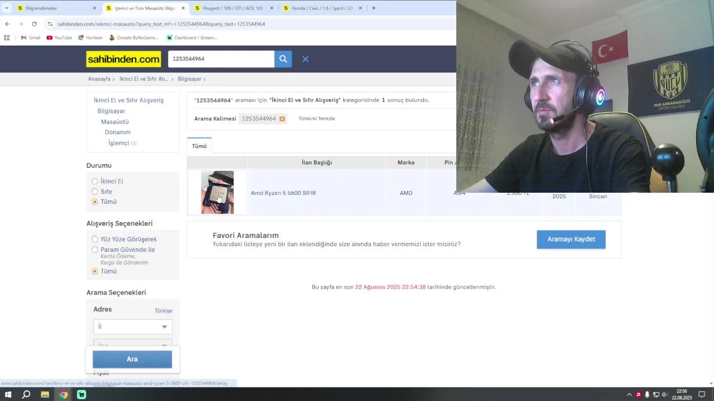Select Yüz Yüze Görüşerek option
Image resolution: width=714 pixels, height=401 pixels.
click(95, 239)
